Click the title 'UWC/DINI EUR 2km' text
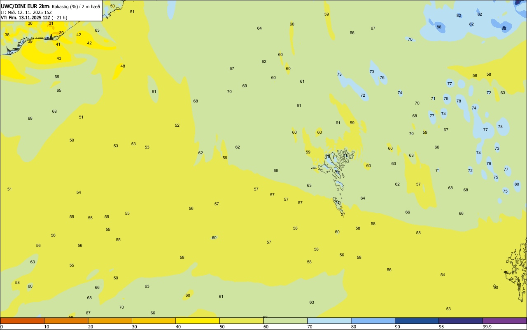527x330 pixels. pyautogui.click(x=25, y=6)
